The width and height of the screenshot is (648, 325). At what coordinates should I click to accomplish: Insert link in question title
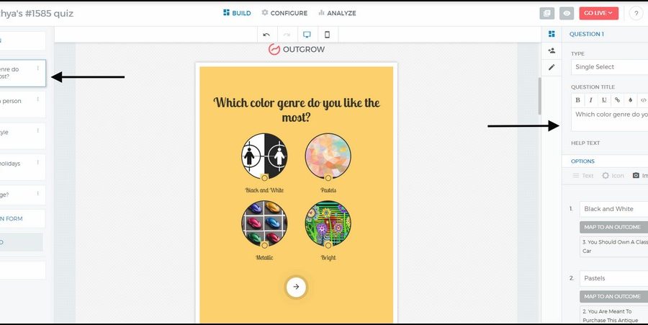pyautogui.click(x=617, y=100)
